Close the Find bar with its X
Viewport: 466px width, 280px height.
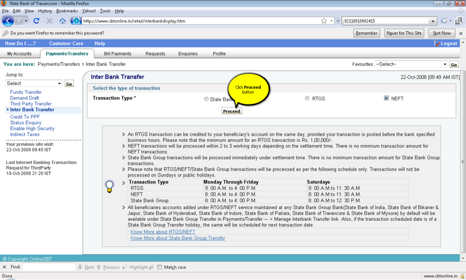click(x=5, y=267)
